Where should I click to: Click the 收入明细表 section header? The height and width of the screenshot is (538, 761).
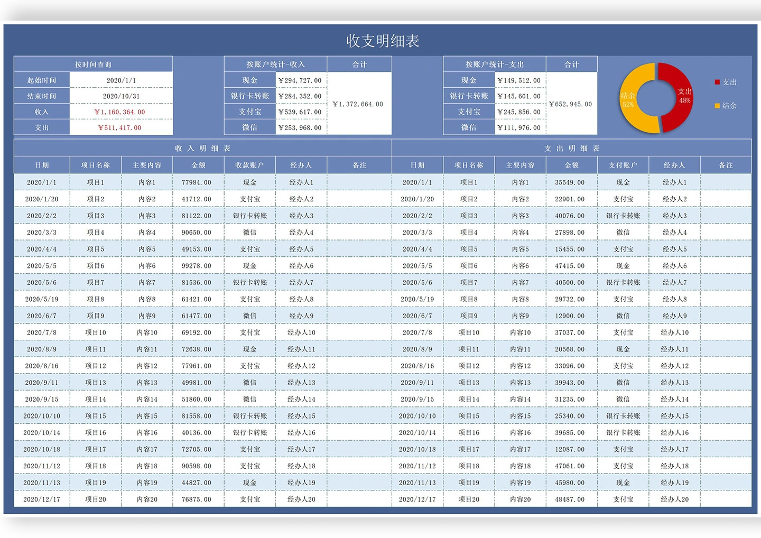(202, 149)
